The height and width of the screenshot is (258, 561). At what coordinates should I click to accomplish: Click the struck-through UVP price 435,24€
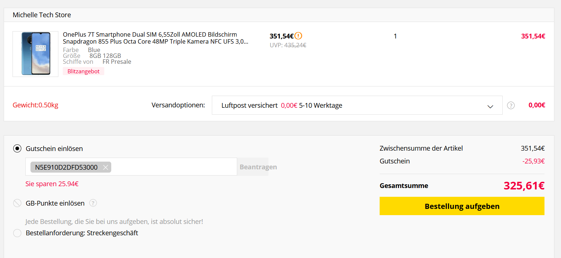click(295, 45)
